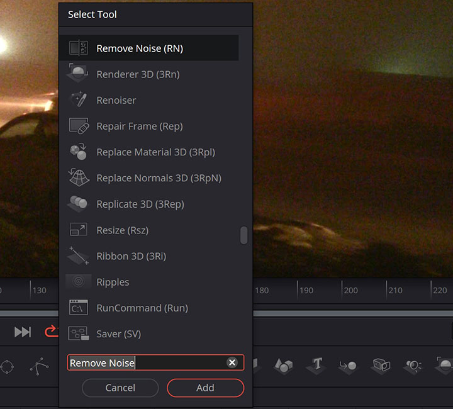
Task: Select the Renderer 3D icon in the list
Action: 78,73
